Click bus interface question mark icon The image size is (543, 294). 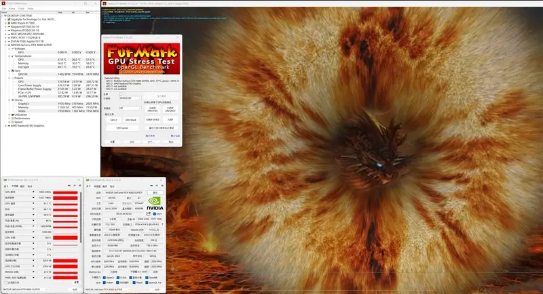click(x=162, y=224)
